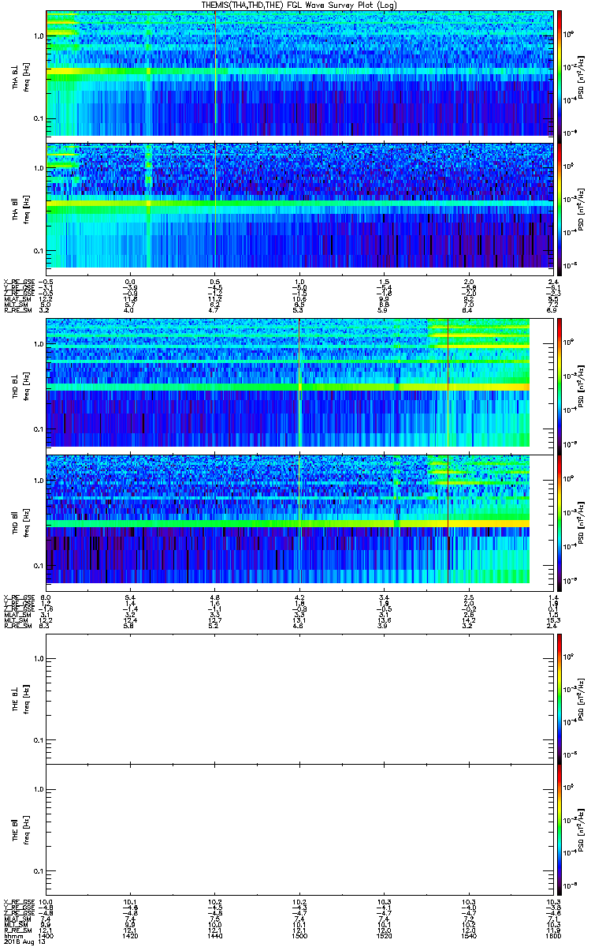Click the X_RE_GSE row label below THE panels
The image size is (591, 947).
[x=17, y=902]
